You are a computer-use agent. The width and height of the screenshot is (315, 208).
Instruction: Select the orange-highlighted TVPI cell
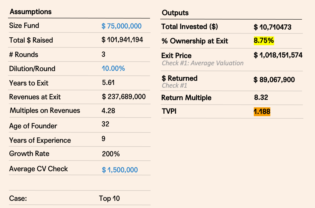(x=262, y=111)
